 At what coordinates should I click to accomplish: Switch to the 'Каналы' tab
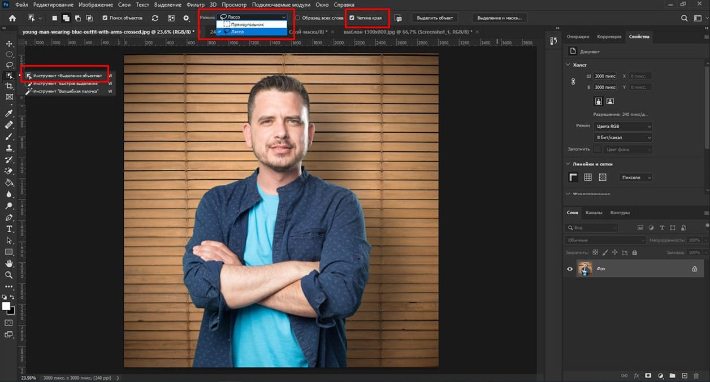[594, 212]
